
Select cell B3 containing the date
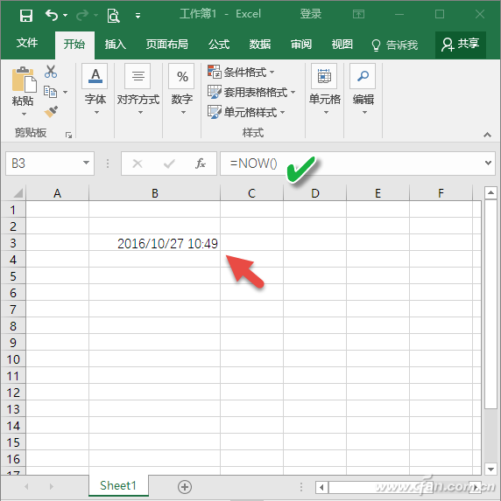coord(155,243)
